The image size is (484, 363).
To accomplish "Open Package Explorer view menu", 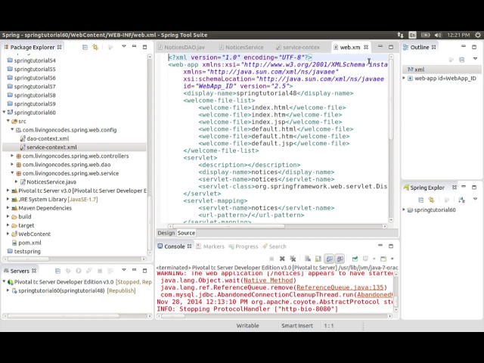I will (124, 46).
